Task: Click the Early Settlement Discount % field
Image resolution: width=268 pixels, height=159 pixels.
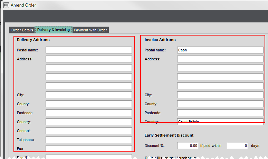Action: click(188, 146)
